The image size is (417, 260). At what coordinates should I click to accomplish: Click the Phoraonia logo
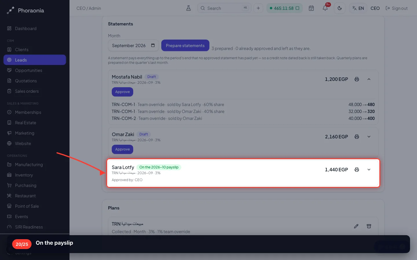click(x=25, y=10)
